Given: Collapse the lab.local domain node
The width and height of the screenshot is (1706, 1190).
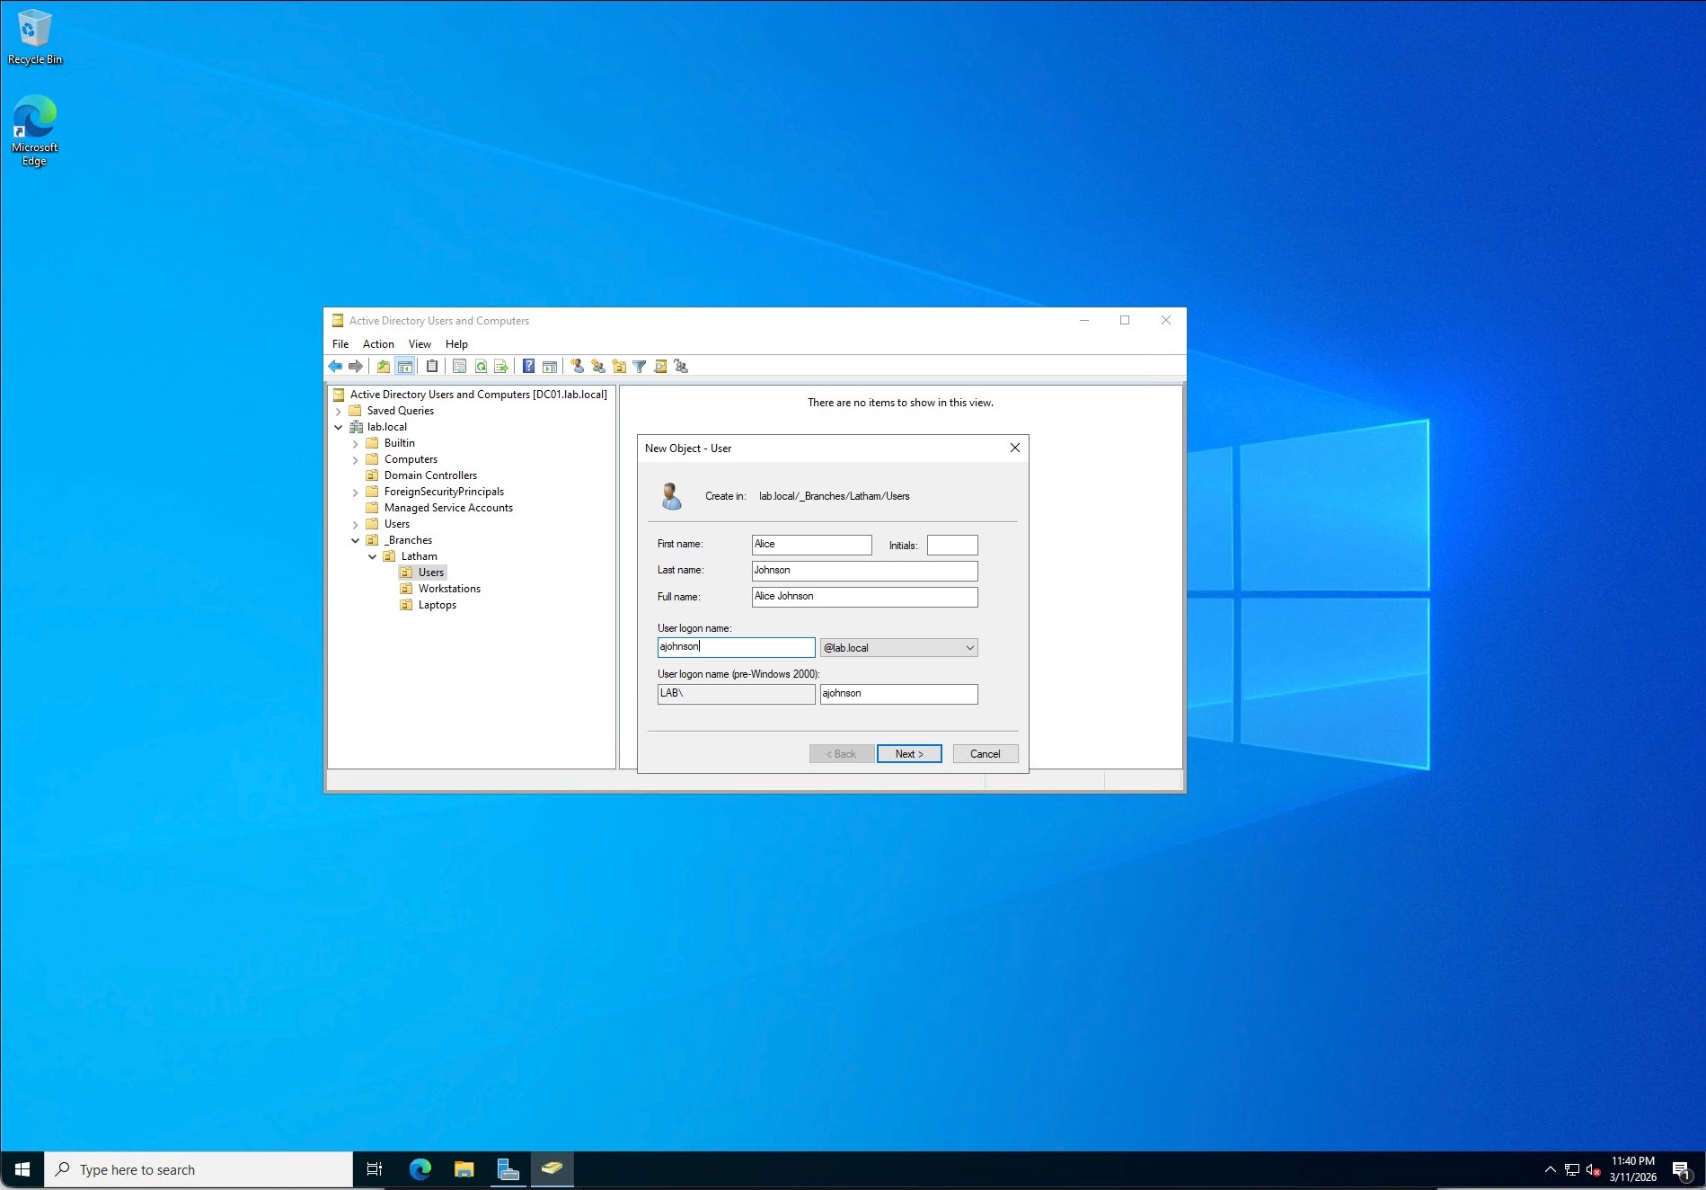Looking at the screenshot, I should click(x=339, y=428).
